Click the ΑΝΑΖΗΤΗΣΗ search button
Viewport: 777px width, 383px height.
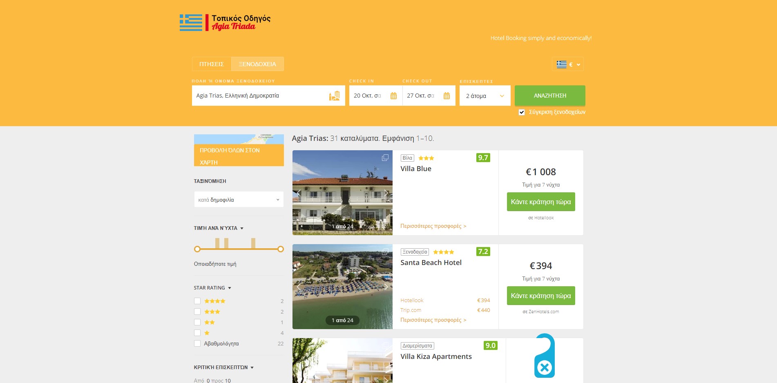[550, 96]
